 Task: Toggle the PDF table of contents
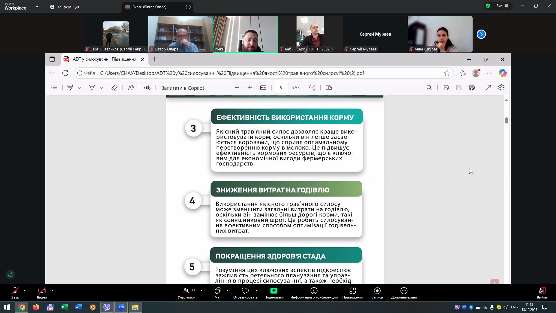(x=54, y=88)
